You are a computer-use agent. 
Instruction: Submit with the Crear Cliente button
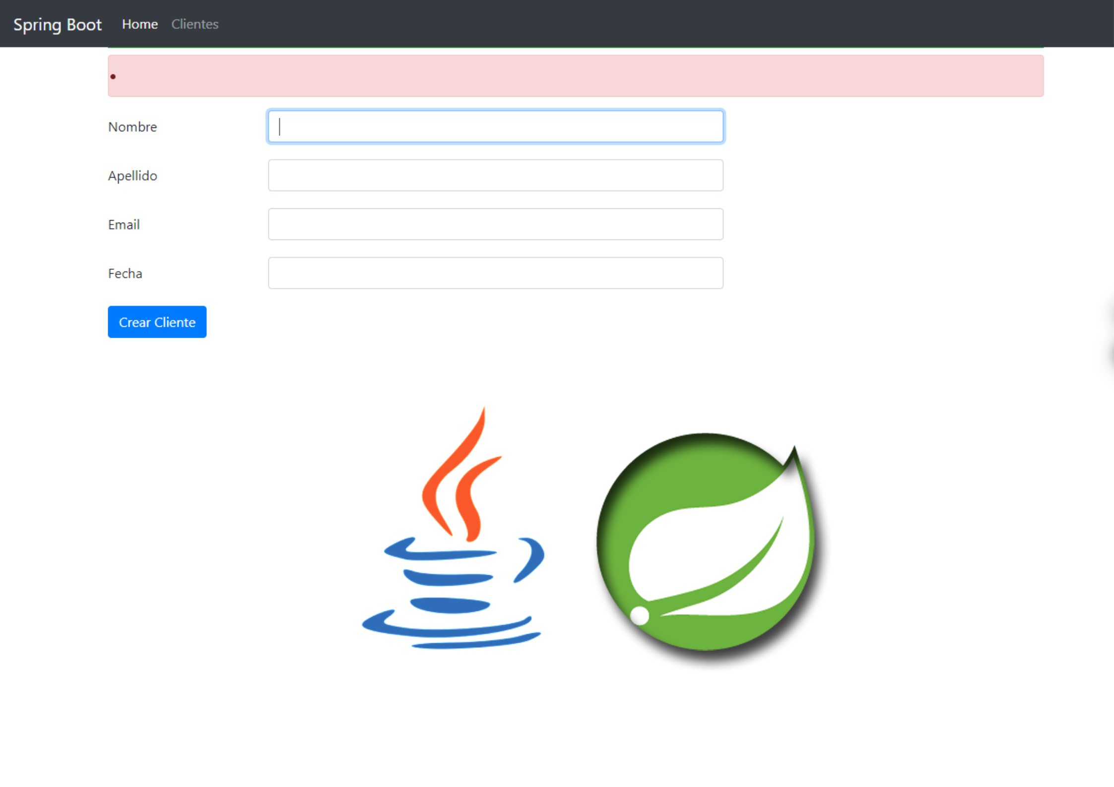pos(157,322)
